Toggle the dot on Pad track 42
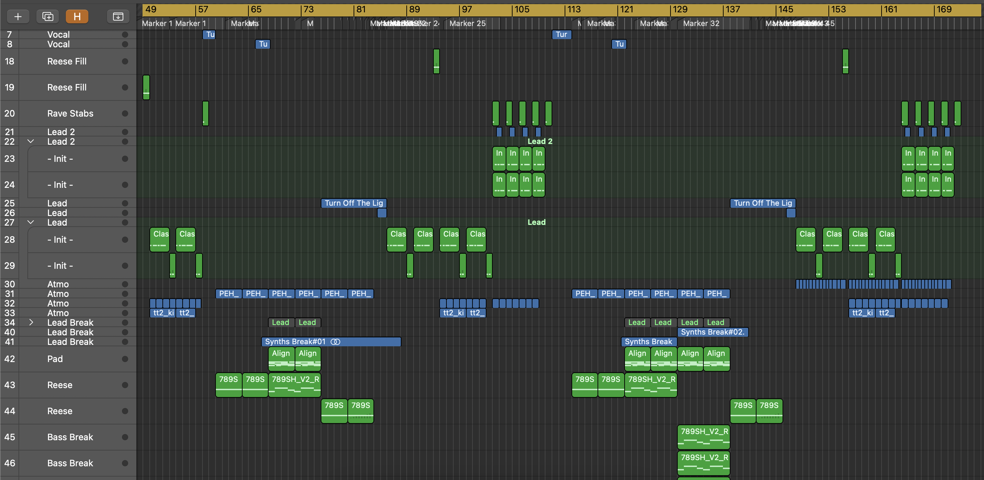This screenshot has height=480, width=984. pyautogui.click(x=125, y=359)
